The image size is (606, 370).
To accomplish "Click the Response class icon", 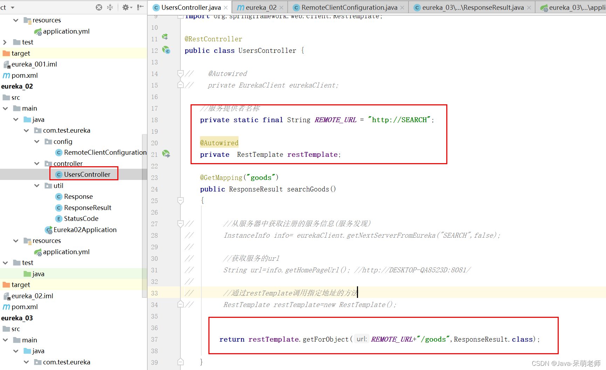I will pyautogui.click(x=59, y=197).
